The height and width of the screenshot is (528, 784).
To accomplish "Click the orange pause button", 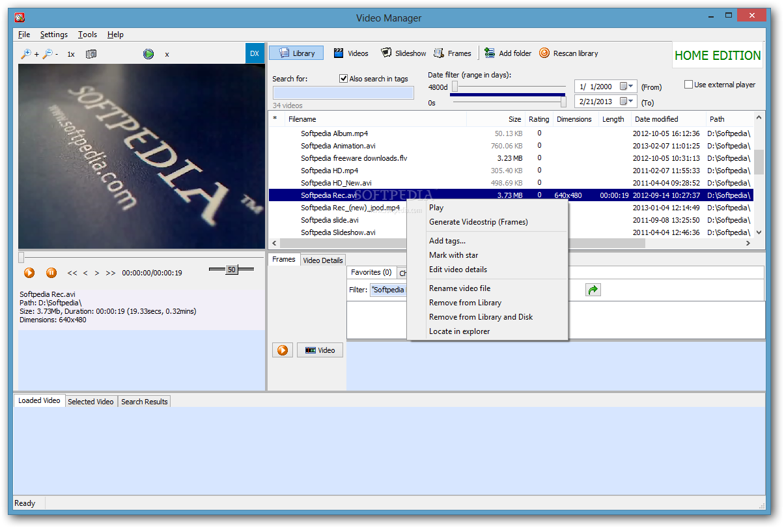I will 51,273.
